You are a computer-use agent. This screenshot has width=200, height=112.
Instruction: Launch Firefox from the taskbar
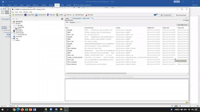(x=22, y=110)
